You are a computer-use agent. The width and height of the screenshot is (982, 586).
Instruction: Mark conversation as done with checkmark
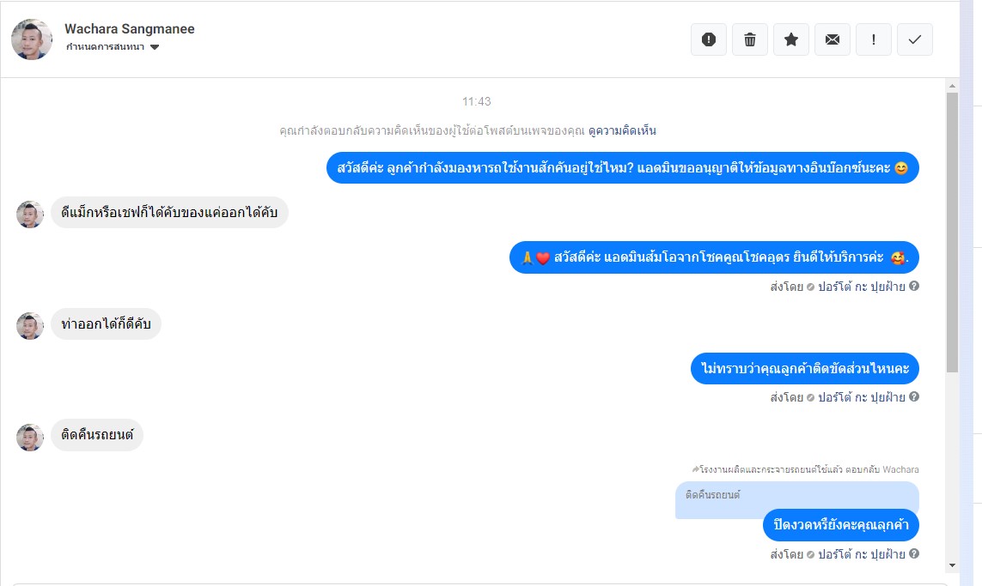click(x=915, y=39)
